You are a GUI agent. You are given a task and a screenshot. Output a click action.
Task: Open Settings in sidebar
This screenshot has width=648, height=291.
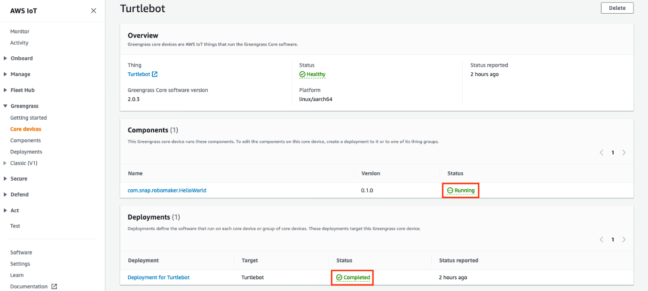click(x=20, y=264)
